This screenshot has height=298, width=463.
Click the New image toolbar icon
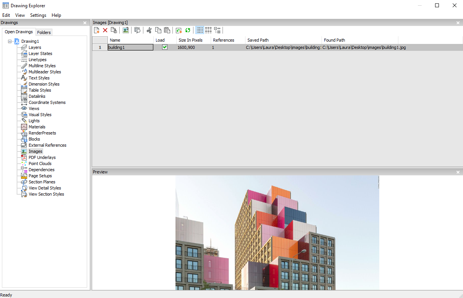click(x=97, y=30)
